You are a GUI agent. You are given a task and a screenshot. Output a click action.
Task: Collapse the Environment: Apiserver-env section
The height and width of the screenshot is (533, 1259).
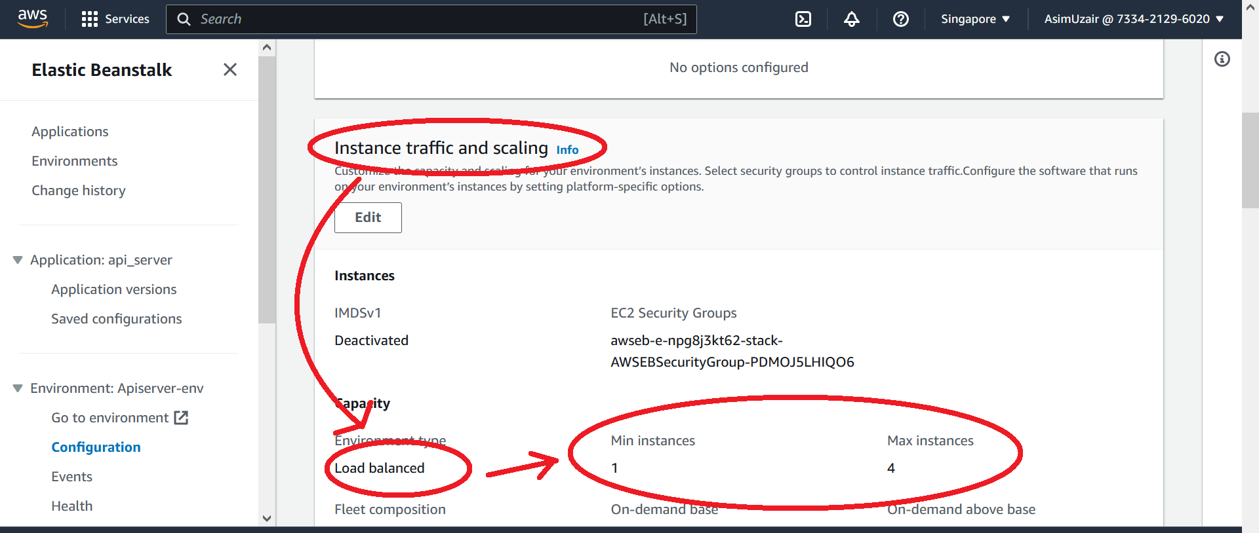[x=18, y=388]
